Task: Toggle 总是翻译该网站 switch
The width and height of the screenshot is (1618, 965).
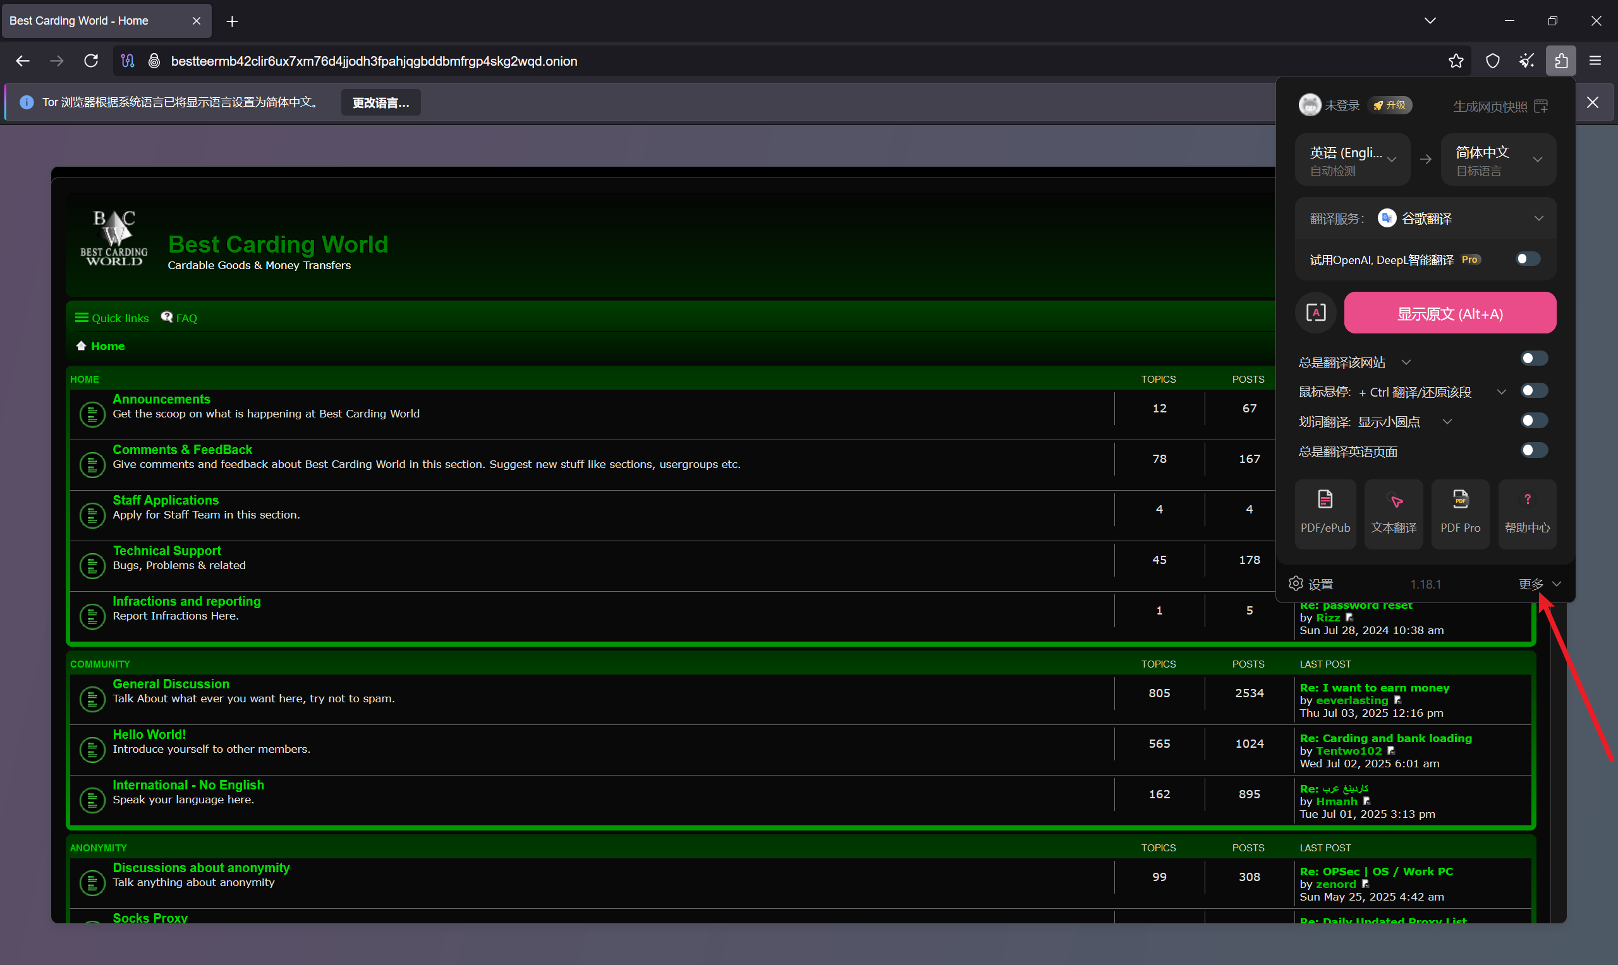Action: coord(1533,359)
